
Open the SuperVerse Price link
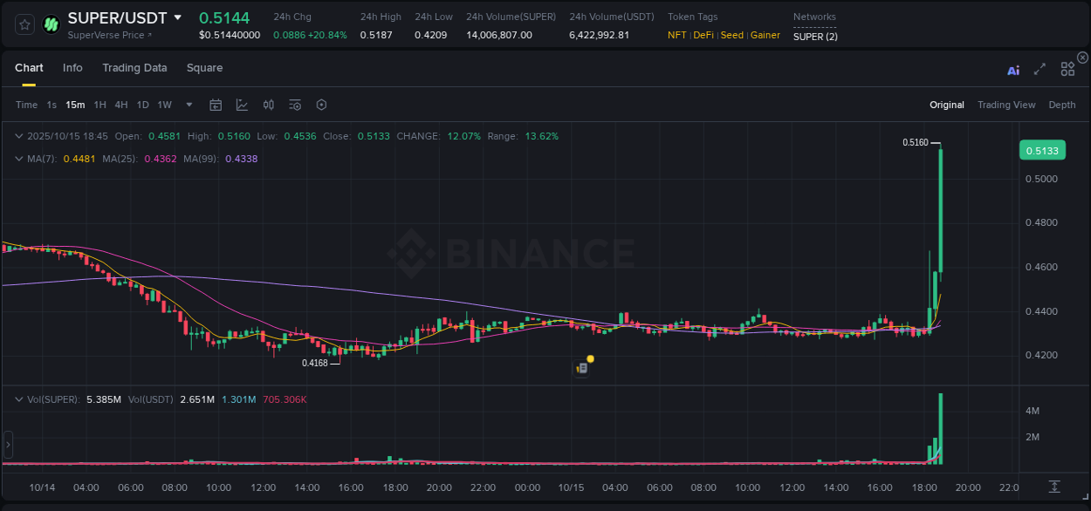pos(102,37)
